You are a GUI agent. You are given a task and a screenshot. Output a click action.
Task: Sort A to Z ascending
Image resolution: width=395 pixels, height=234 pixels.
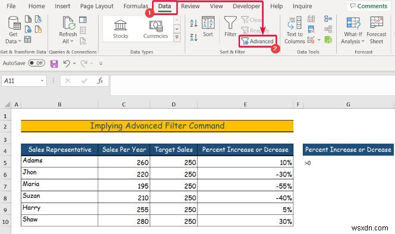click(194, 23)
